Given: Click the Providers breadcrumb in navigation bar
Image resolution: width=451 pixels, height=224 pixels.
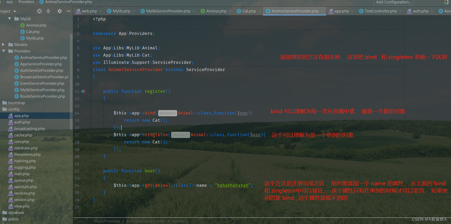Looking at the screenshot, I should point(26,2).
